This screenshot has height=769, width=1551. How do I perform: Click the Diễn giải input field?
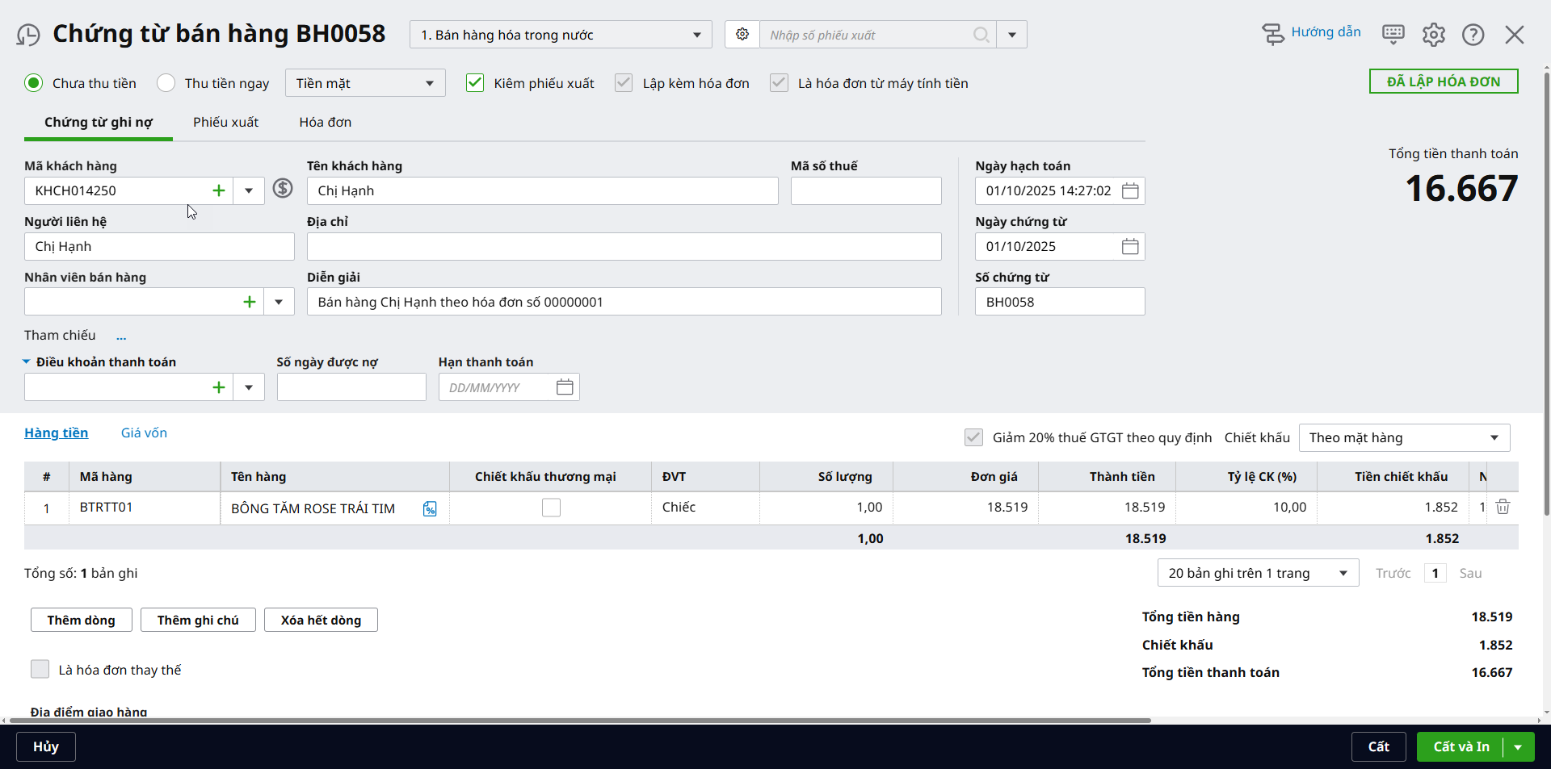[x=624, y=303]
